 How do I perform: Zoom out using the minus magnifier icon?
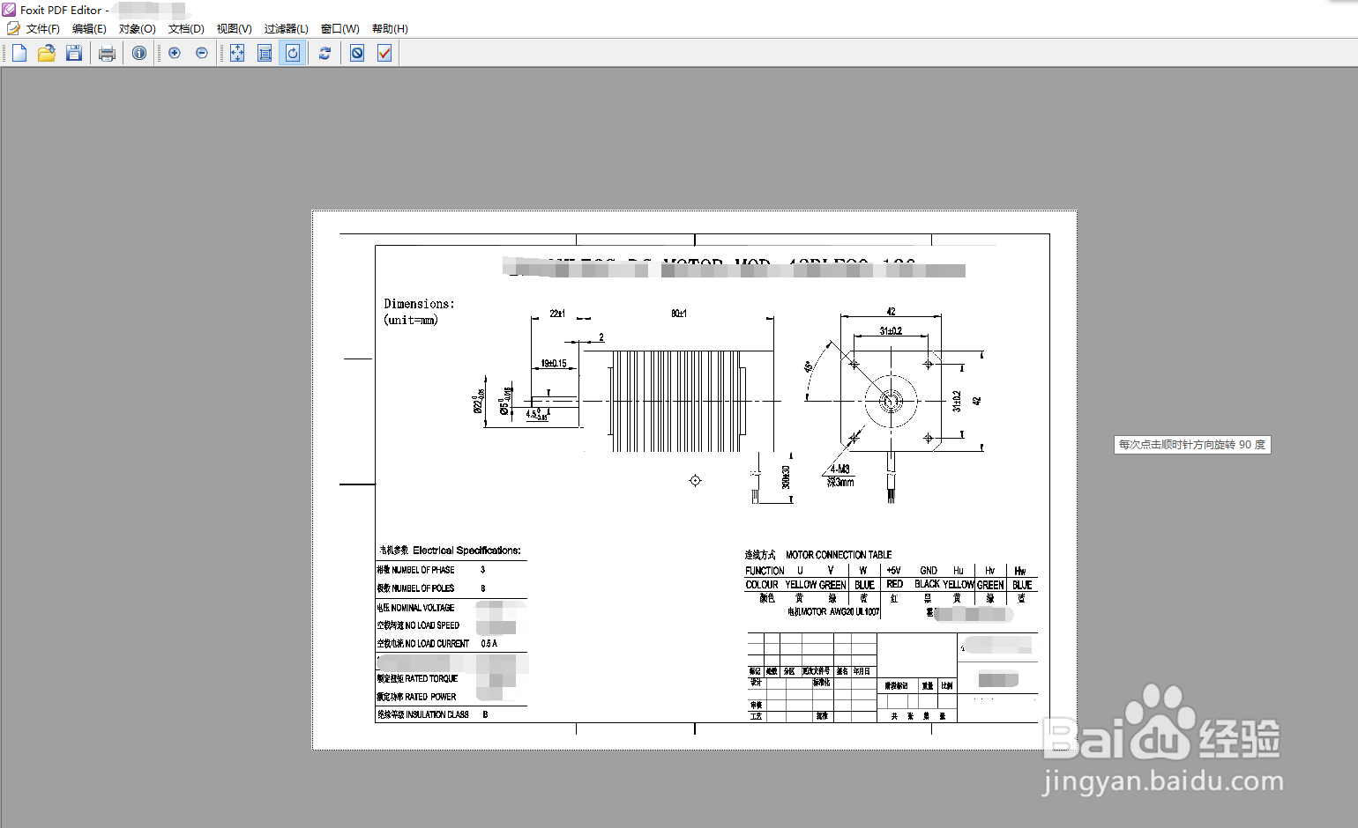pyautogui.click(x=202, y=53)
